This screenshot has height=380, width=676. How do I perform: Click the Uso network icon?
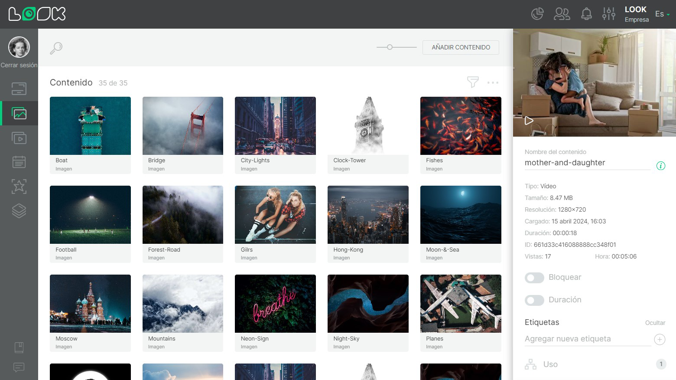point(530,364)
